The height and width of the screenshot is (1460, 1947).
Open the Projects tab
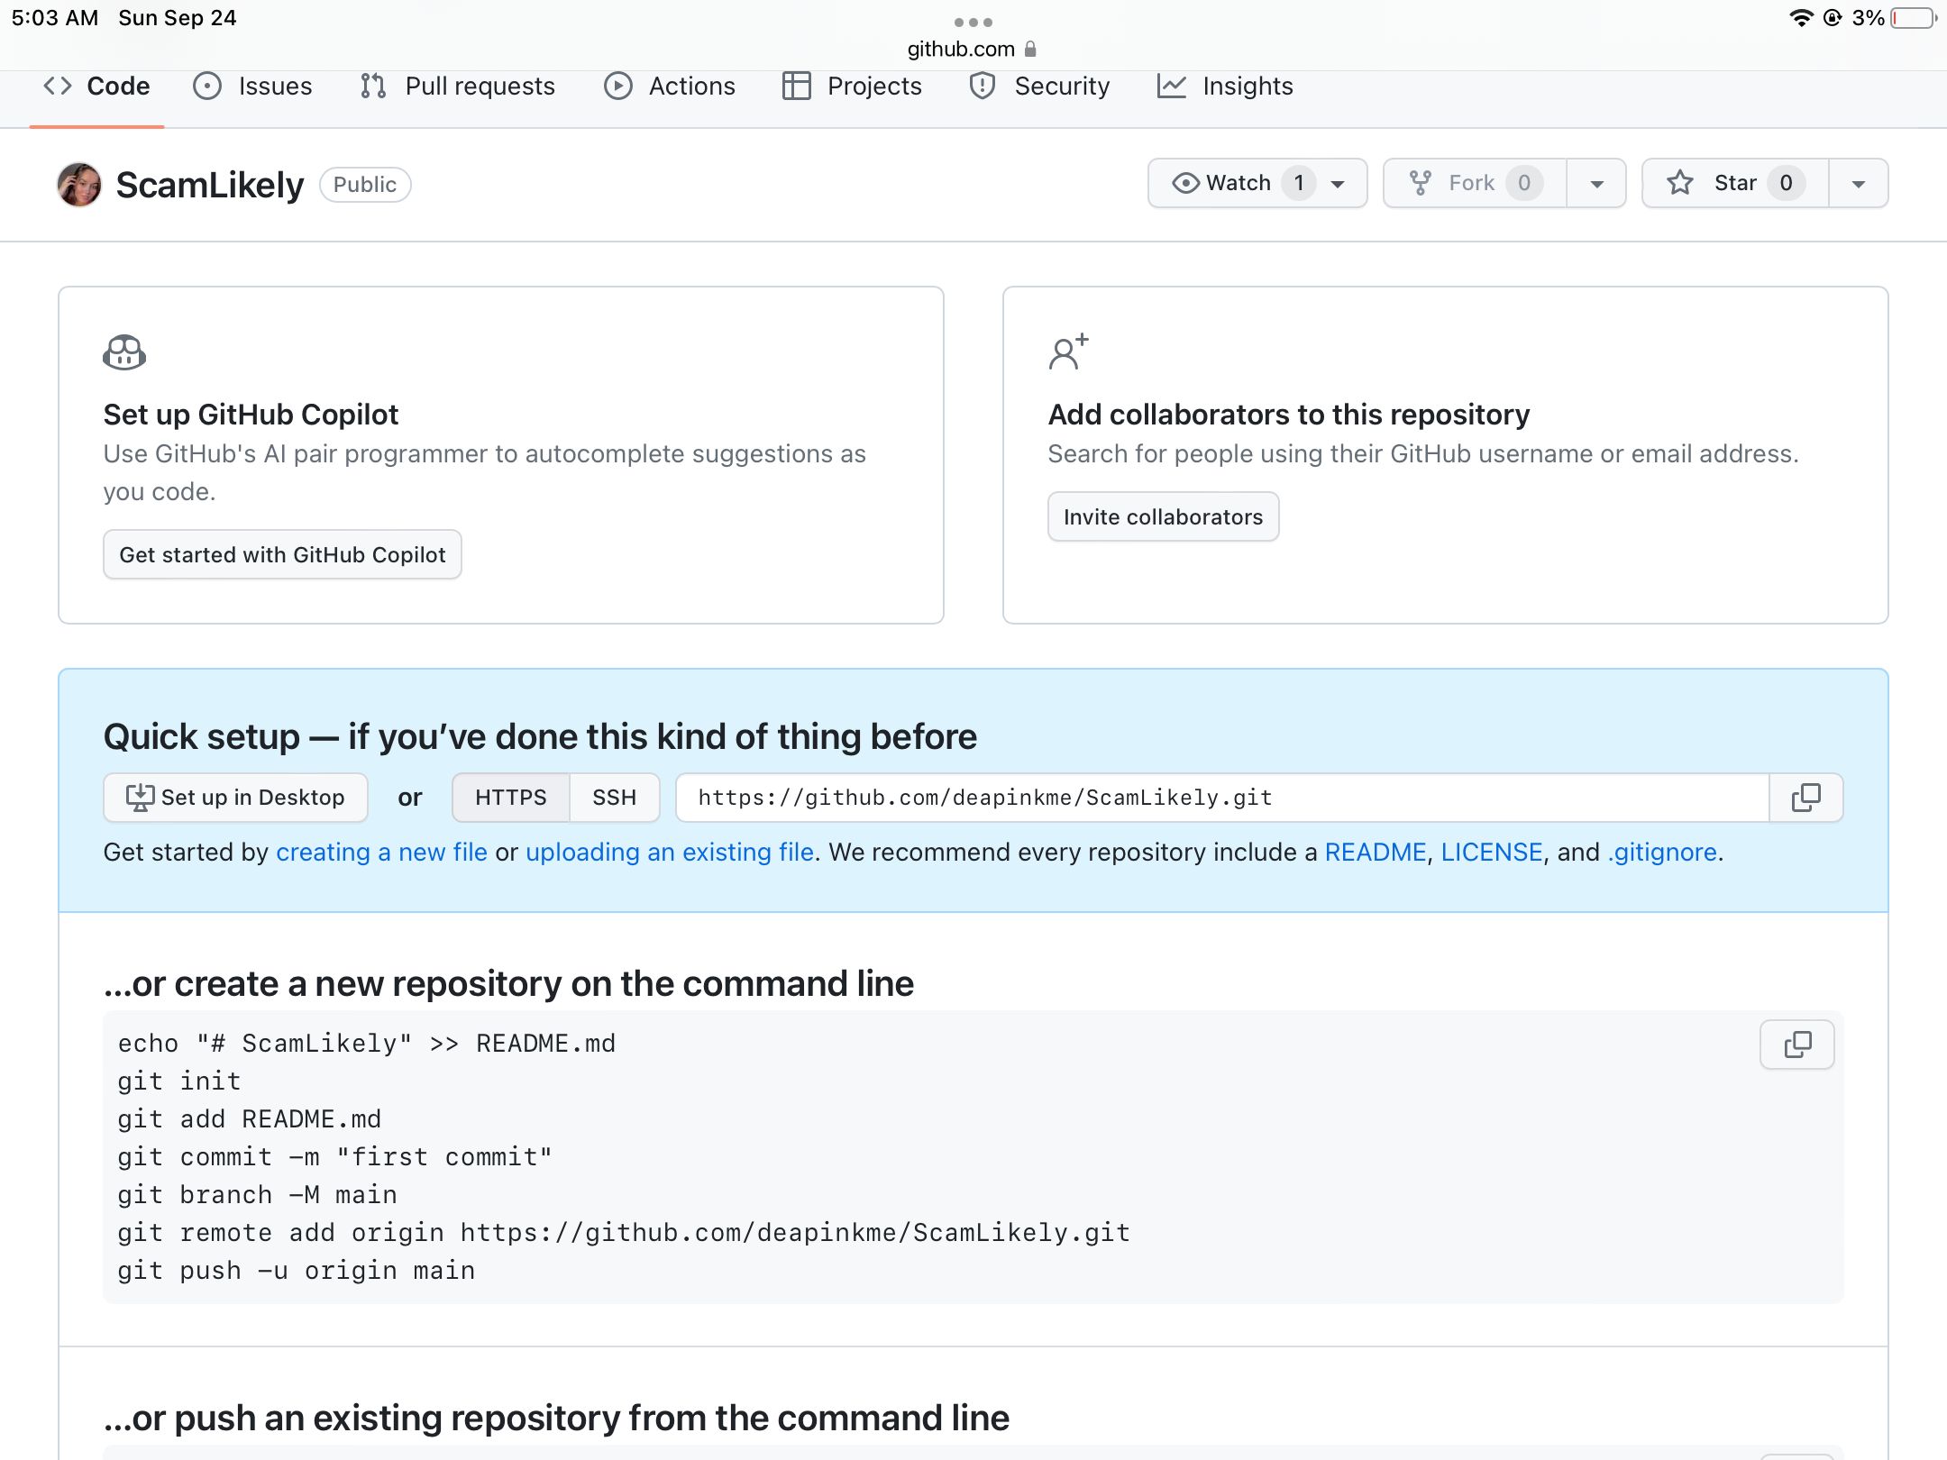tap(853, 87)
